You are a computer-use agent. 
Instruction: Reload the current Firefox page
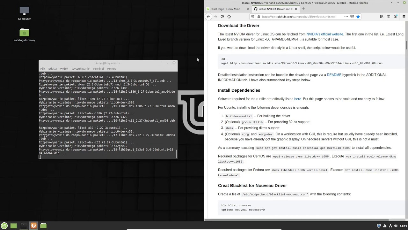pos(222,17)
